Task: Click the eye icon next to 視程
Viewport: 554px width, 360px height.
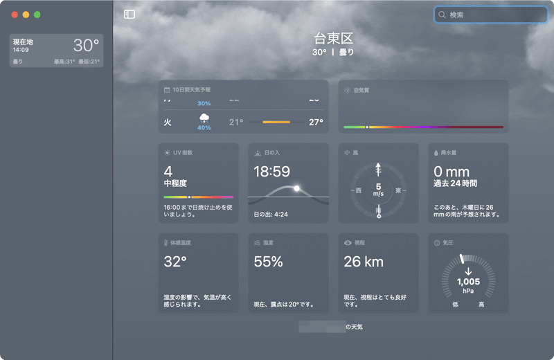Action: 348,243
